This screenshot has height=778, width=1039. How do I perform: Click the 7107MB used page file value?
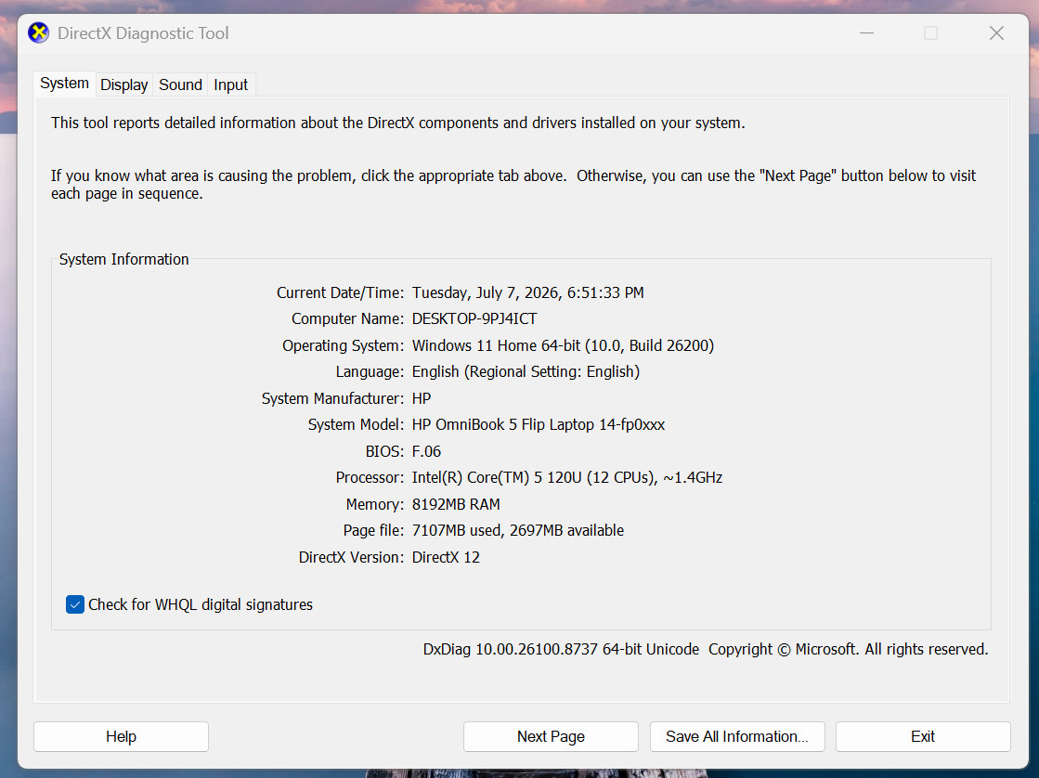(x=458, y=531)
